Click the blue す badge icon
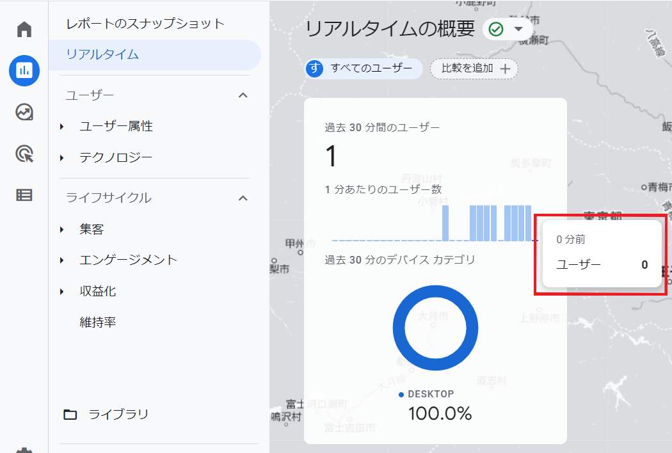Image resolution: width=672 pixels, height=453 pixels. [315, 68]
